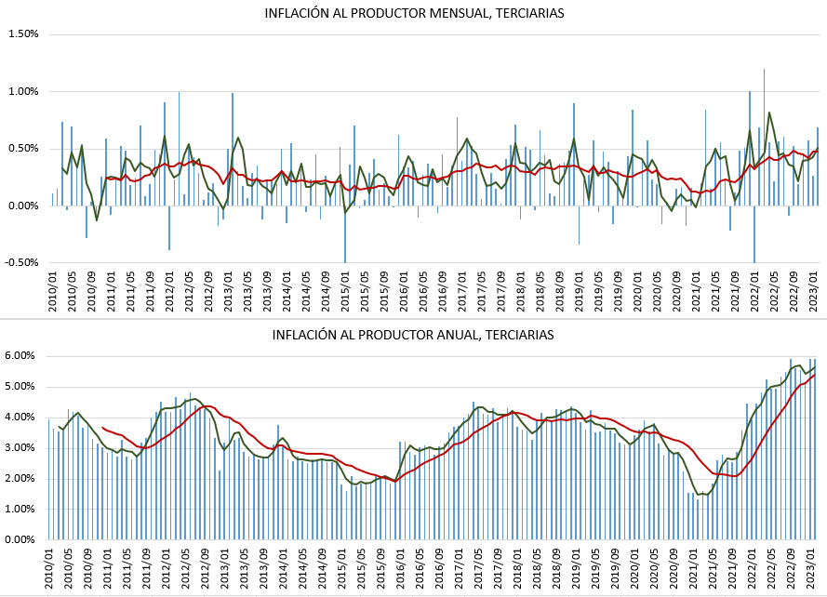
Task: Click the 1.00% y-axis label in the monthly chart
Action: pyautogui.click(x=24, y=91)
